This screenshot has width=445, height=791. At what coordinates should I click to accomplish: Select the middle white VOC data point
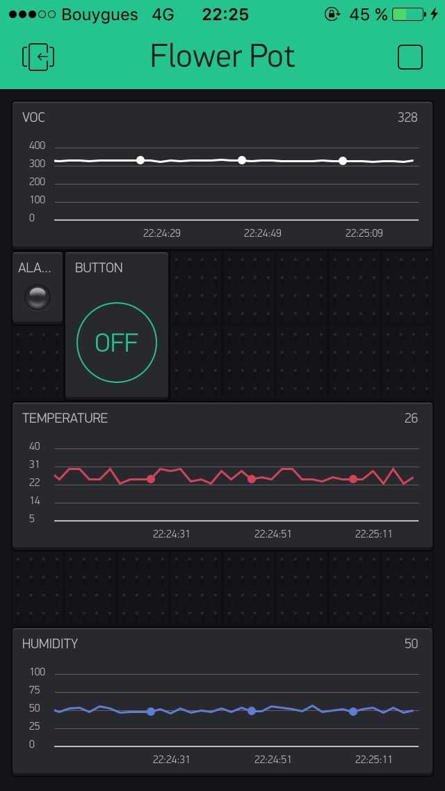(x=242, y=160)
